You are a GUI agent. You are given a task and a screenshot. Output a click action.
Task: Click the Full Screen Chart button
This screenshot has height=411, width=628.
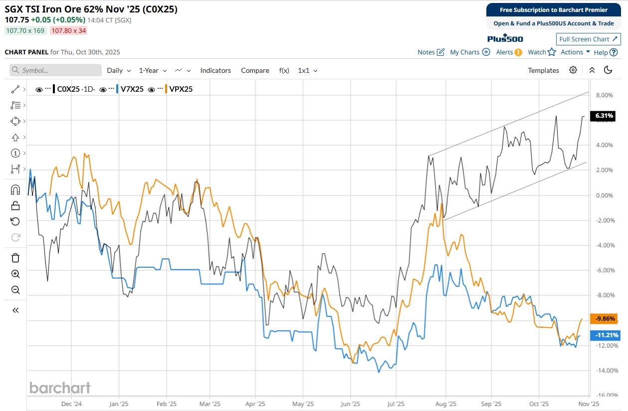coord(589,39)
